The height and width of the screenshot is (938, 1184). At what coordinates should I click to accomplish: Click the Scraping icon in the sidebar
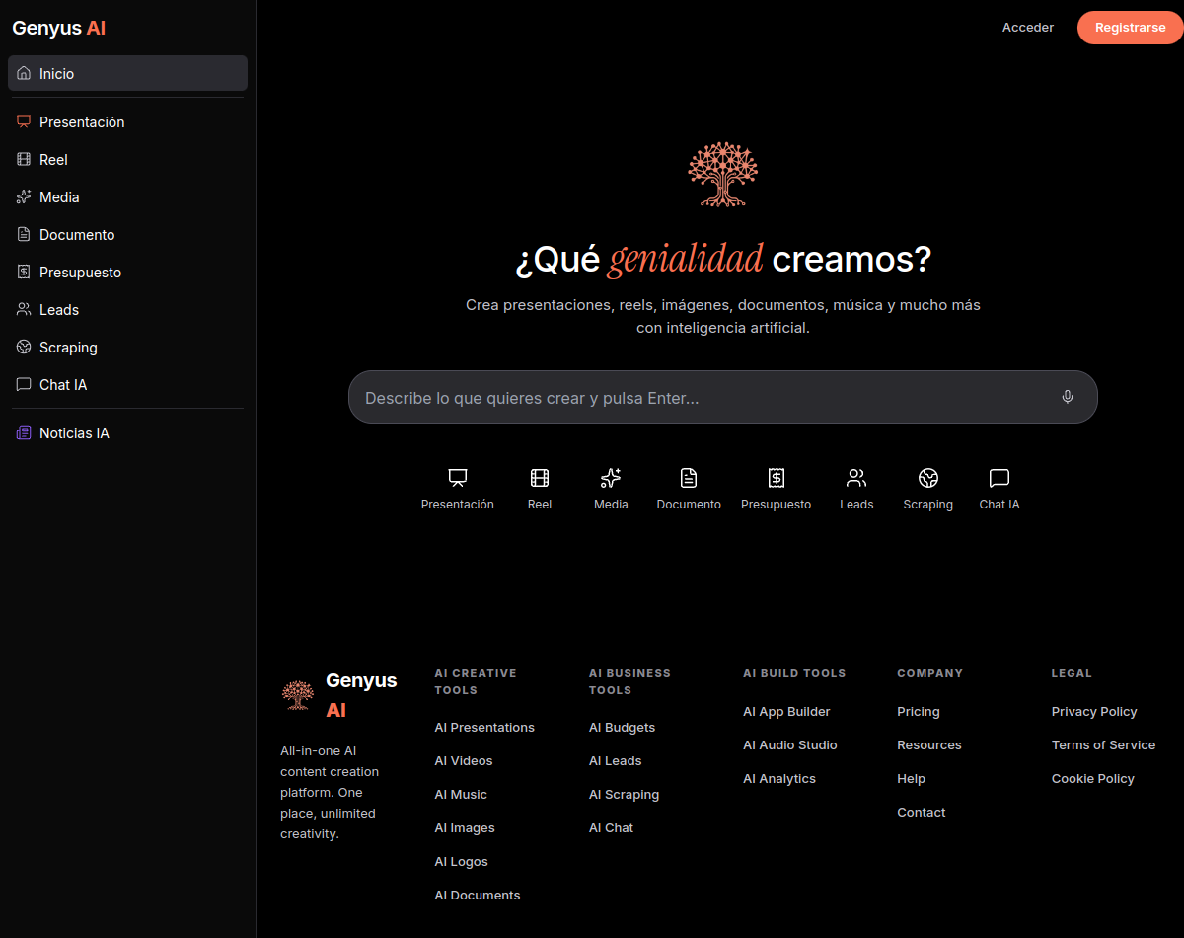coord(24,348)
